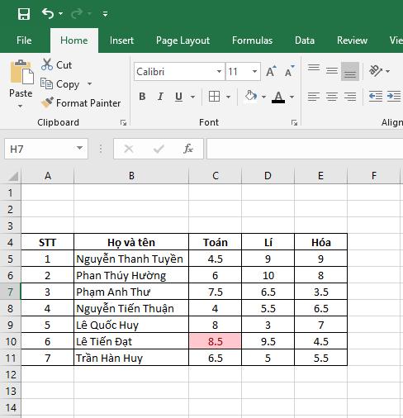Toggle Italic formatting
The image size is (403, 418).
point(160,97)
